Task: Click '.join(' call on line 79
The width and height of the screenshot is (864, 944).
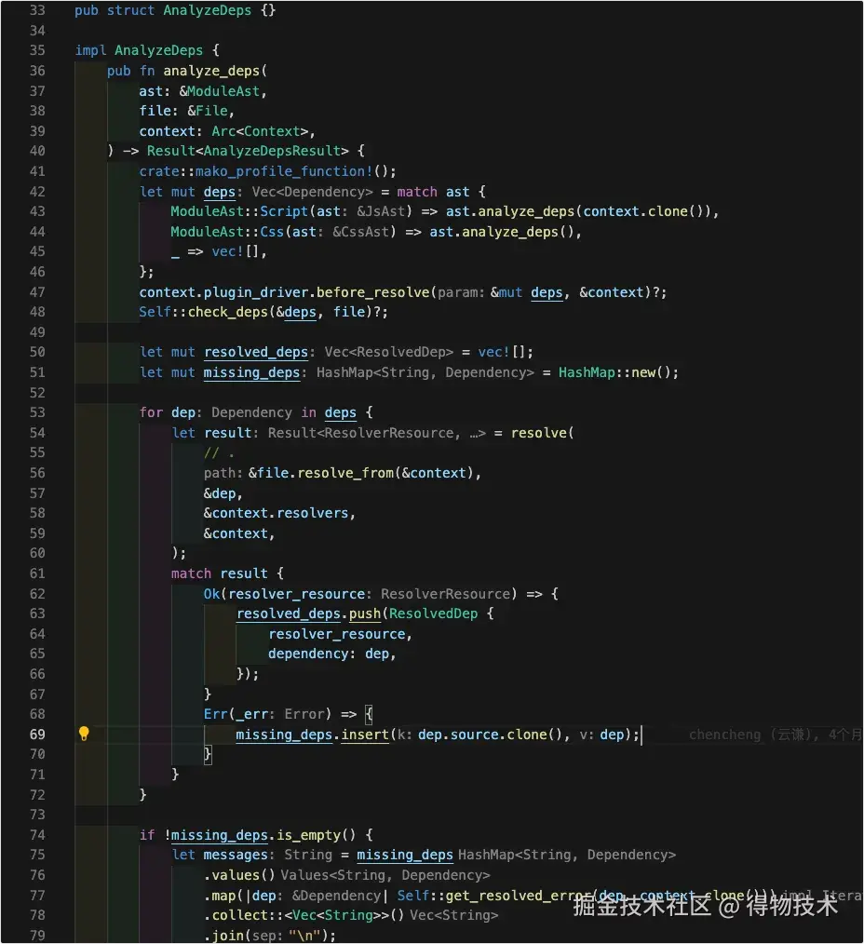Action: tap(227, 936)
